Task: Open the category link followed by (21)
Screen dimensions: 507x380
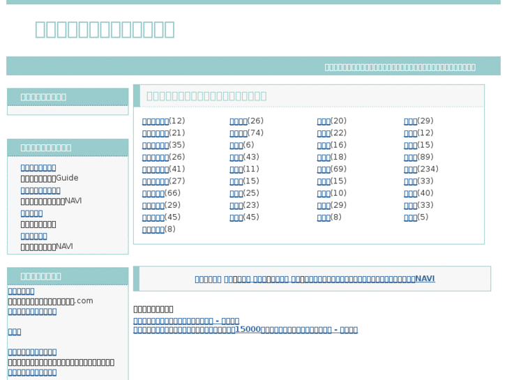Action: [x=156, y=133]
